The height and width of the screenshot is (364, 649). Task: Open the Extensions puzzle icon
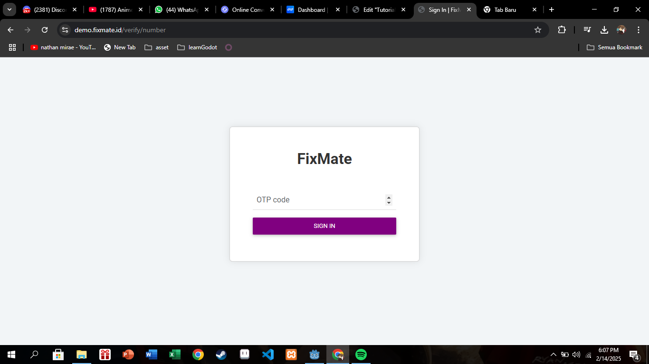[562, 30]
